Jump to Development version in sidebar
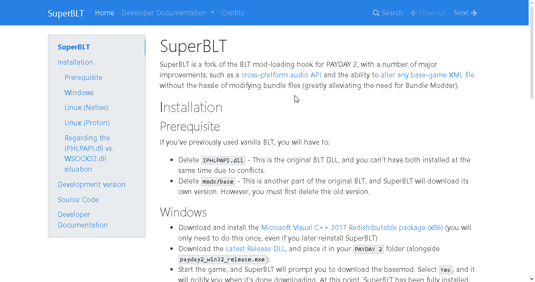Screen dimensions: 535x282 click(x=91, y=184)
